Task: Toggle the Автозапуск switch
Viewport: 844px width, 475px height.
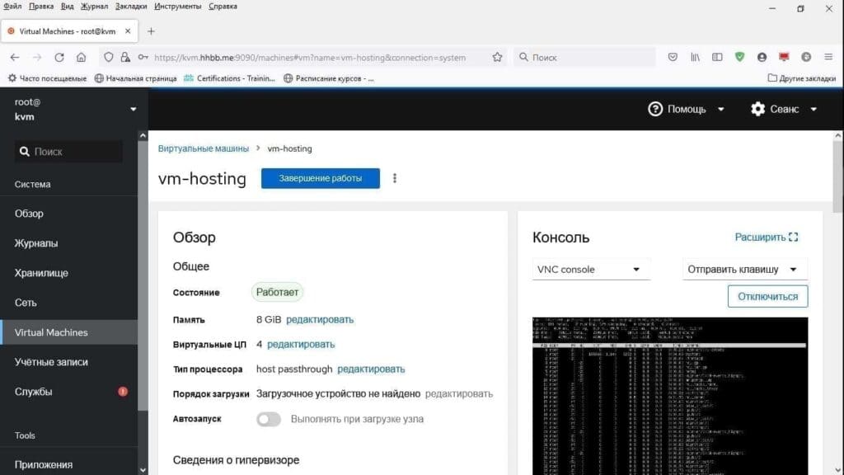Action: click(x=269, y=419)
